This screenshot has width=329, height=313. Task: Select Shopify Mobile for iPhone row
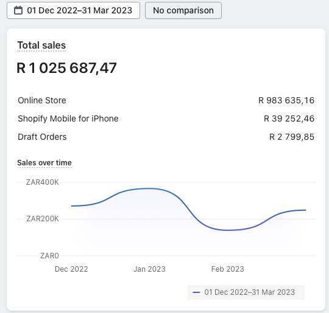(x=166, y=119)
